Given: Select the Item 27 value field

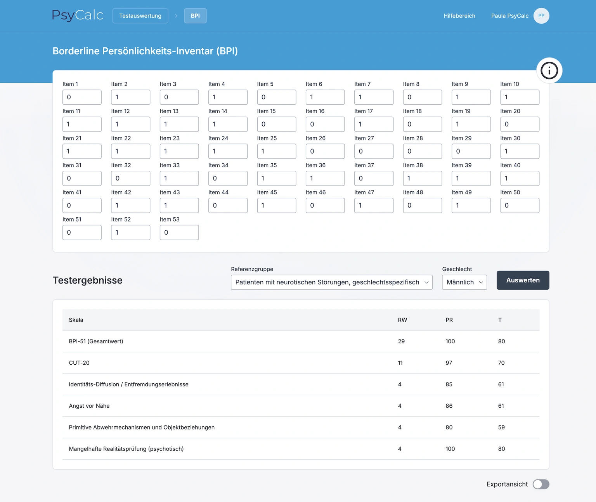Looking at the screenshot, I should coord(374,151).
